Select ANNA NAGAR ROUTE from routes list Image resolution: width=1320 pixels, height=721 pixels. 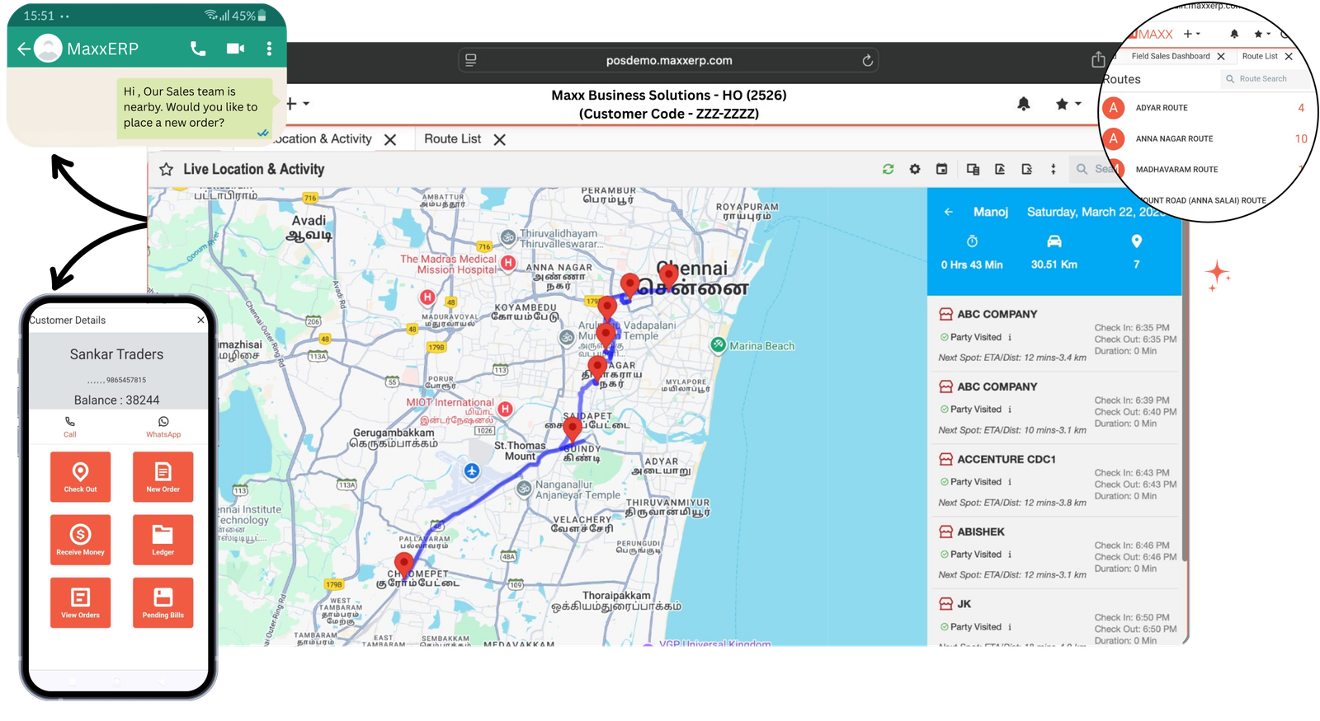tap(1174, 138)
